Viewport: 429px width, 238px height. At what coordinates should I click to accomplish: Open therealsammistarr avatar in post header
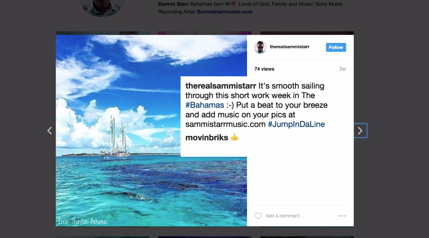tap(260, 47)
